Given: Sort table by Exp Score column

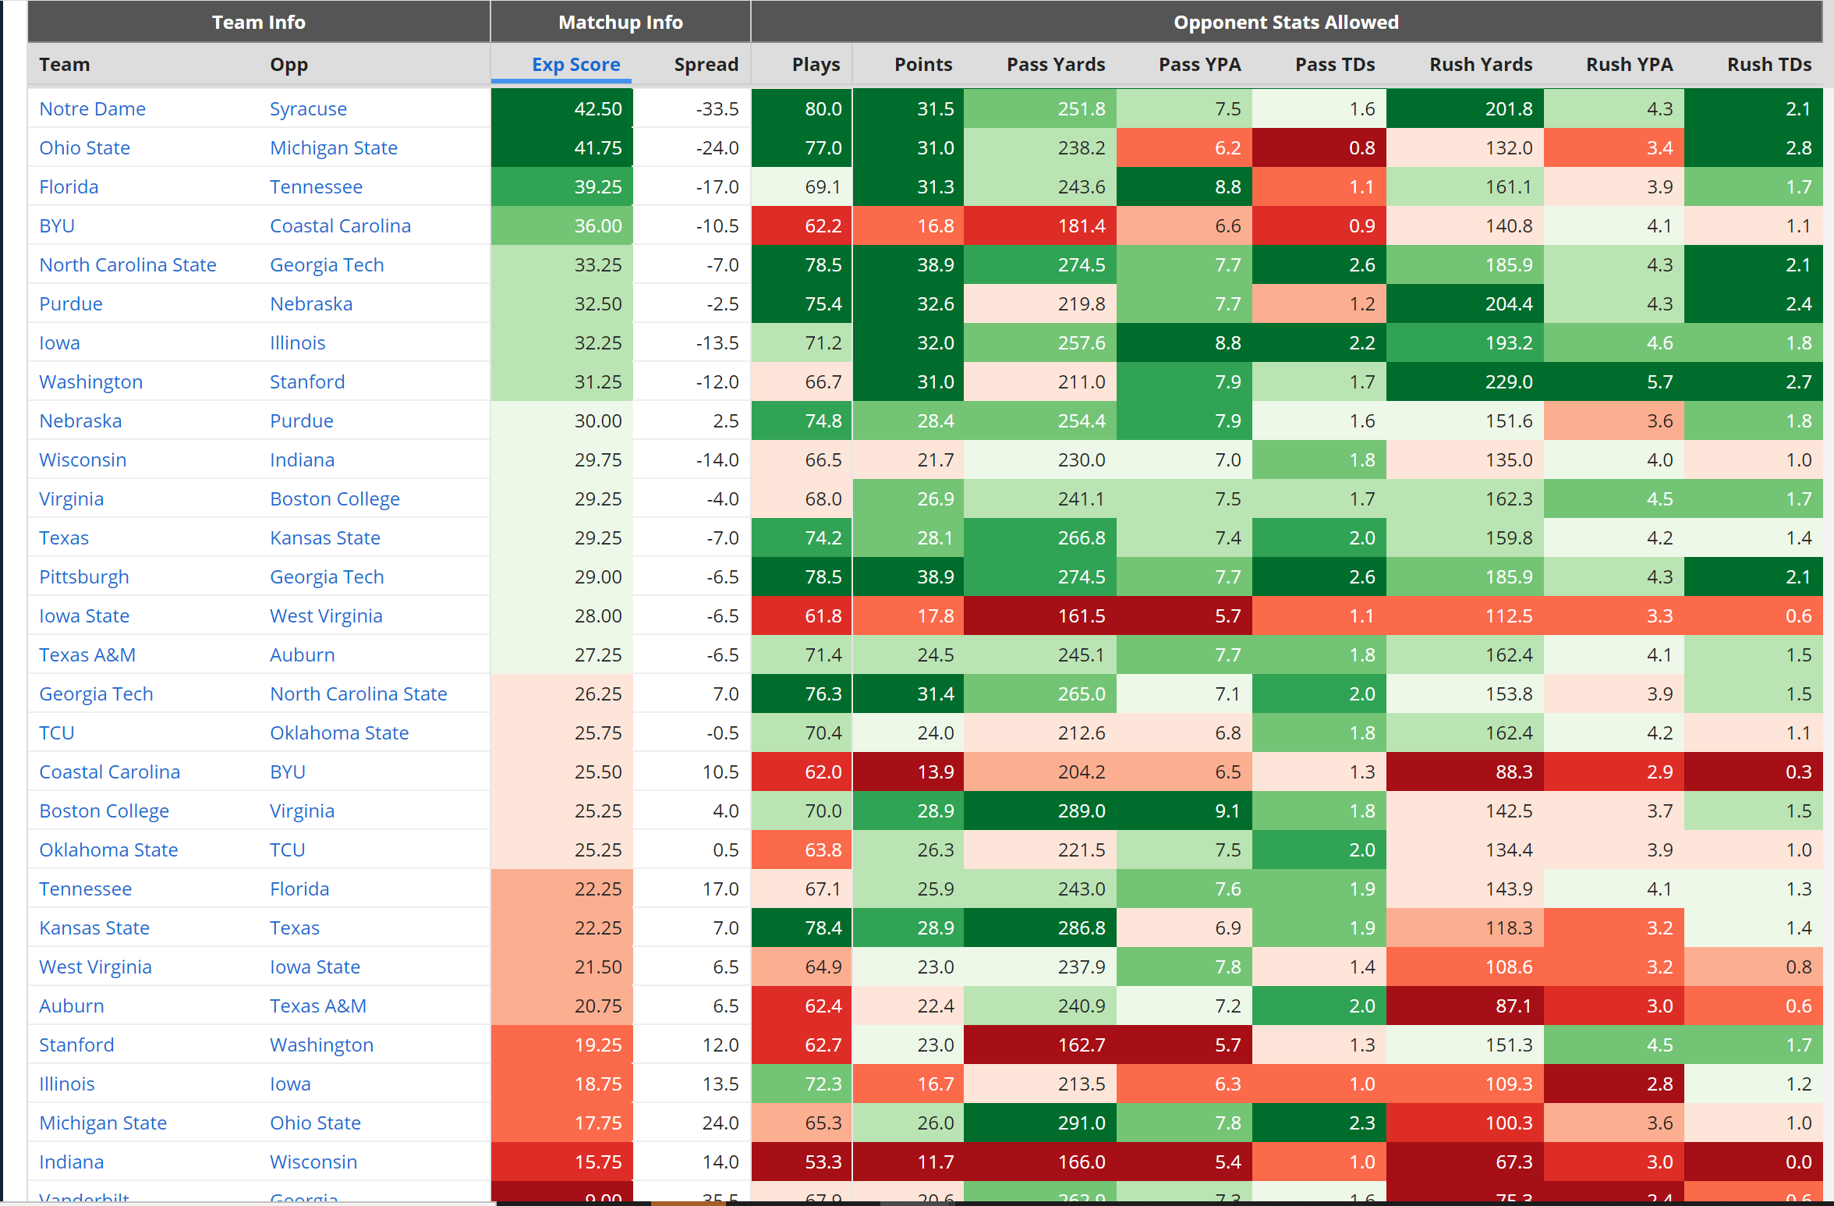Looking at the screenshot, I should (575, 65).
